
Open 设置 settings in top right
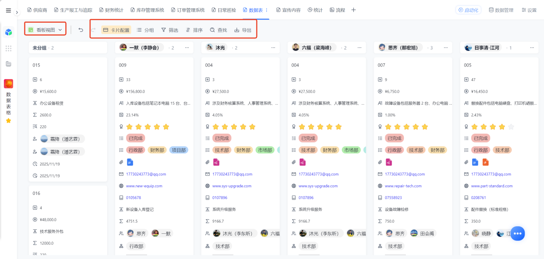[529, 10]
